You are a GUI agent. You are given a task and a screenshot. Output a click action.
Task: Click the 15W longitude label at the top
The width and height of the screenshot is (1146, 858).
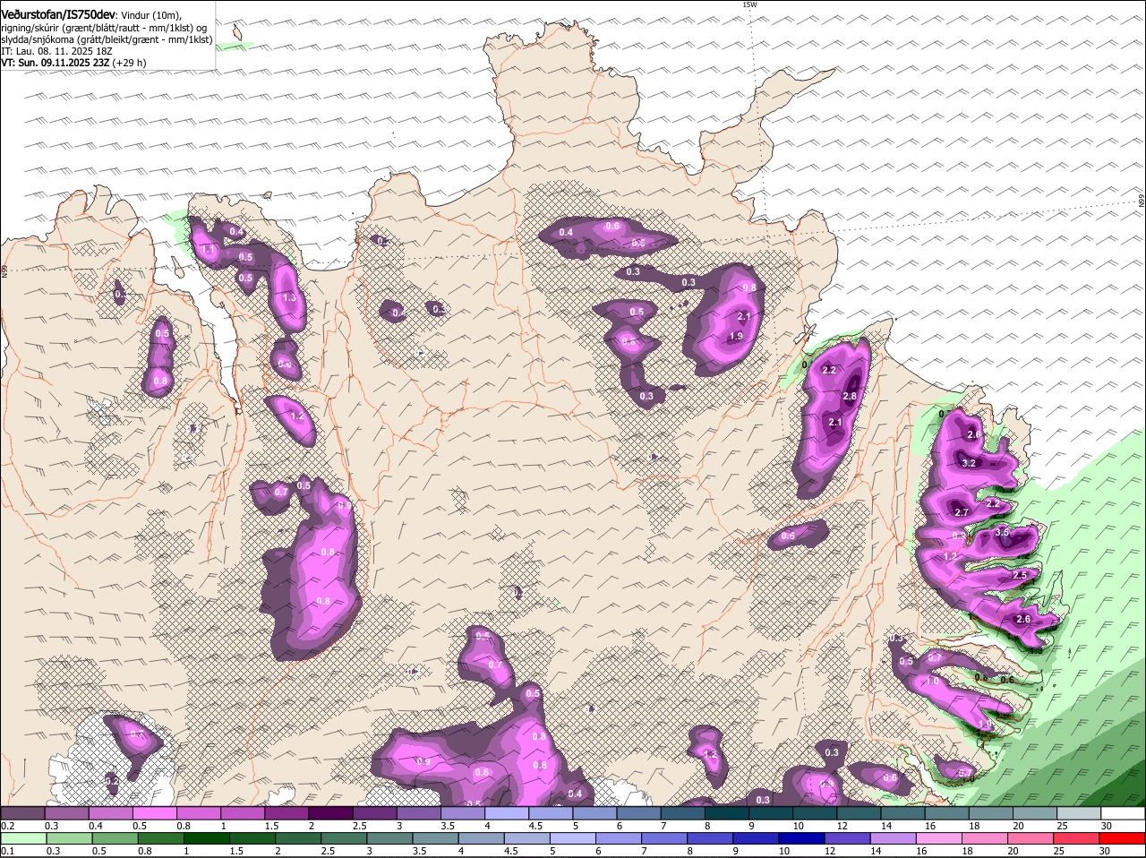(x=749, y=5)
